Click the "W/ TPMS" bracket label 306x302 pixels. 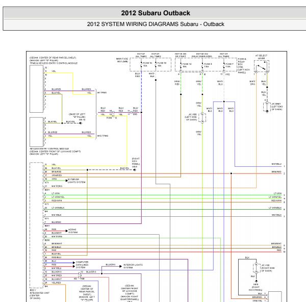(102, 92)
